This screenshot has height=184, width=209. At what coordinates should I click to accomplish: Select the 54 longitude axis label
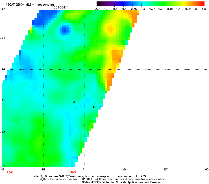[125, 170]
